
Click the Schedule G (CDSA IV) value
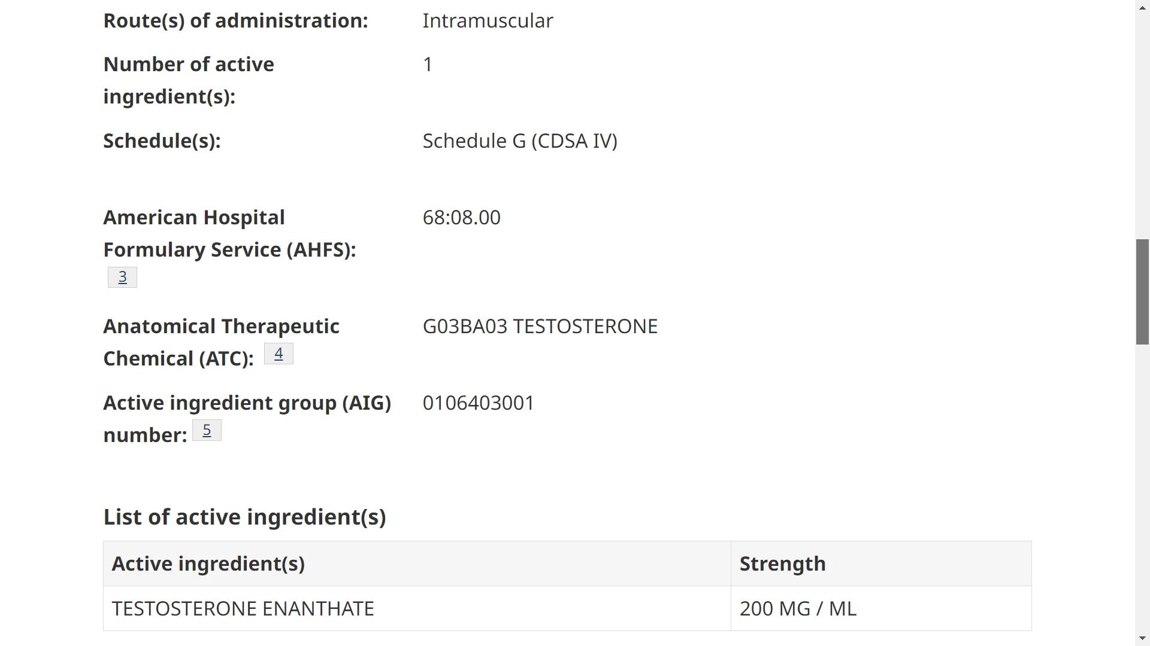[520, 141]
